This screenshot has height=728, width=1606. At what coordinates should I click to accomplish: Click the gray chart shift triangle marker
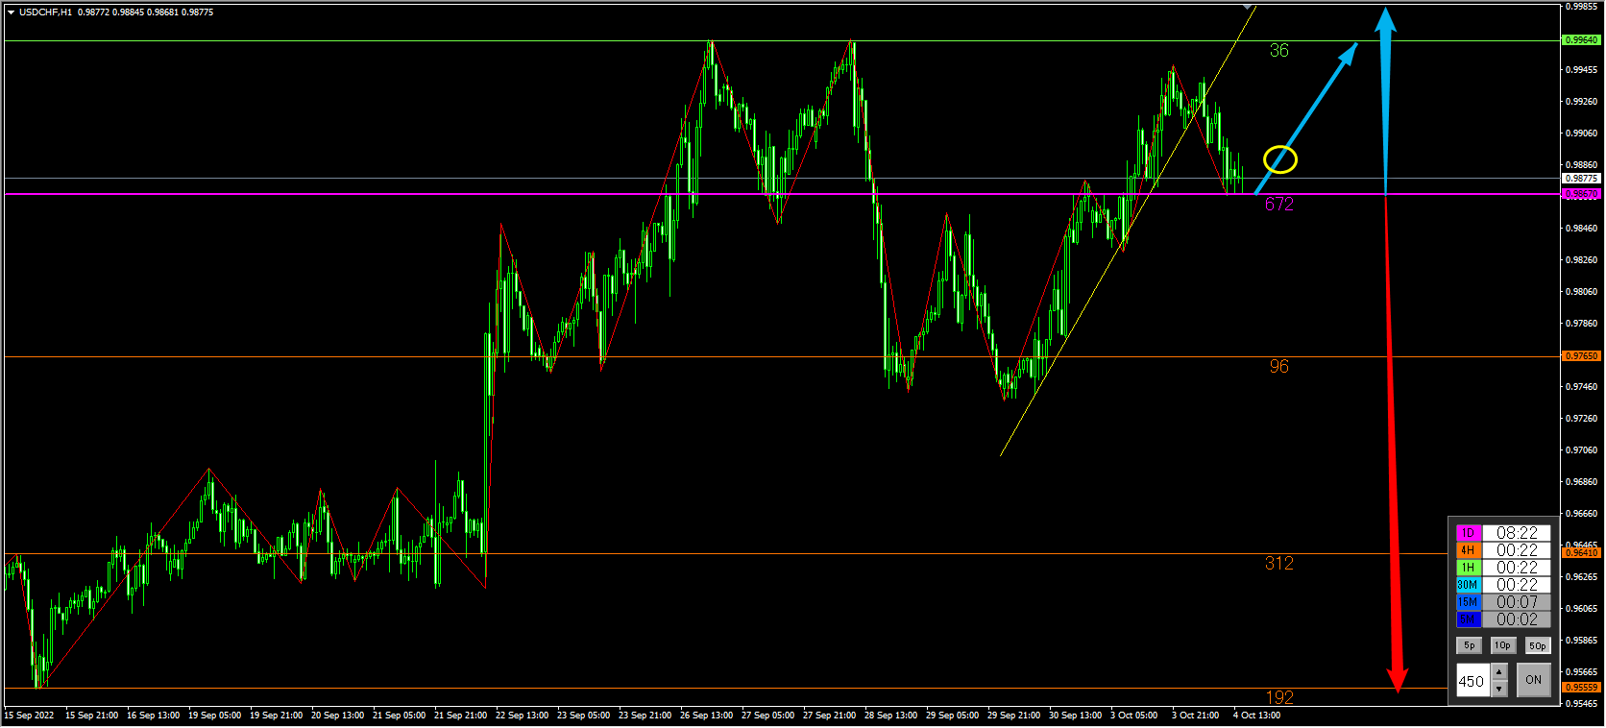1248,7
